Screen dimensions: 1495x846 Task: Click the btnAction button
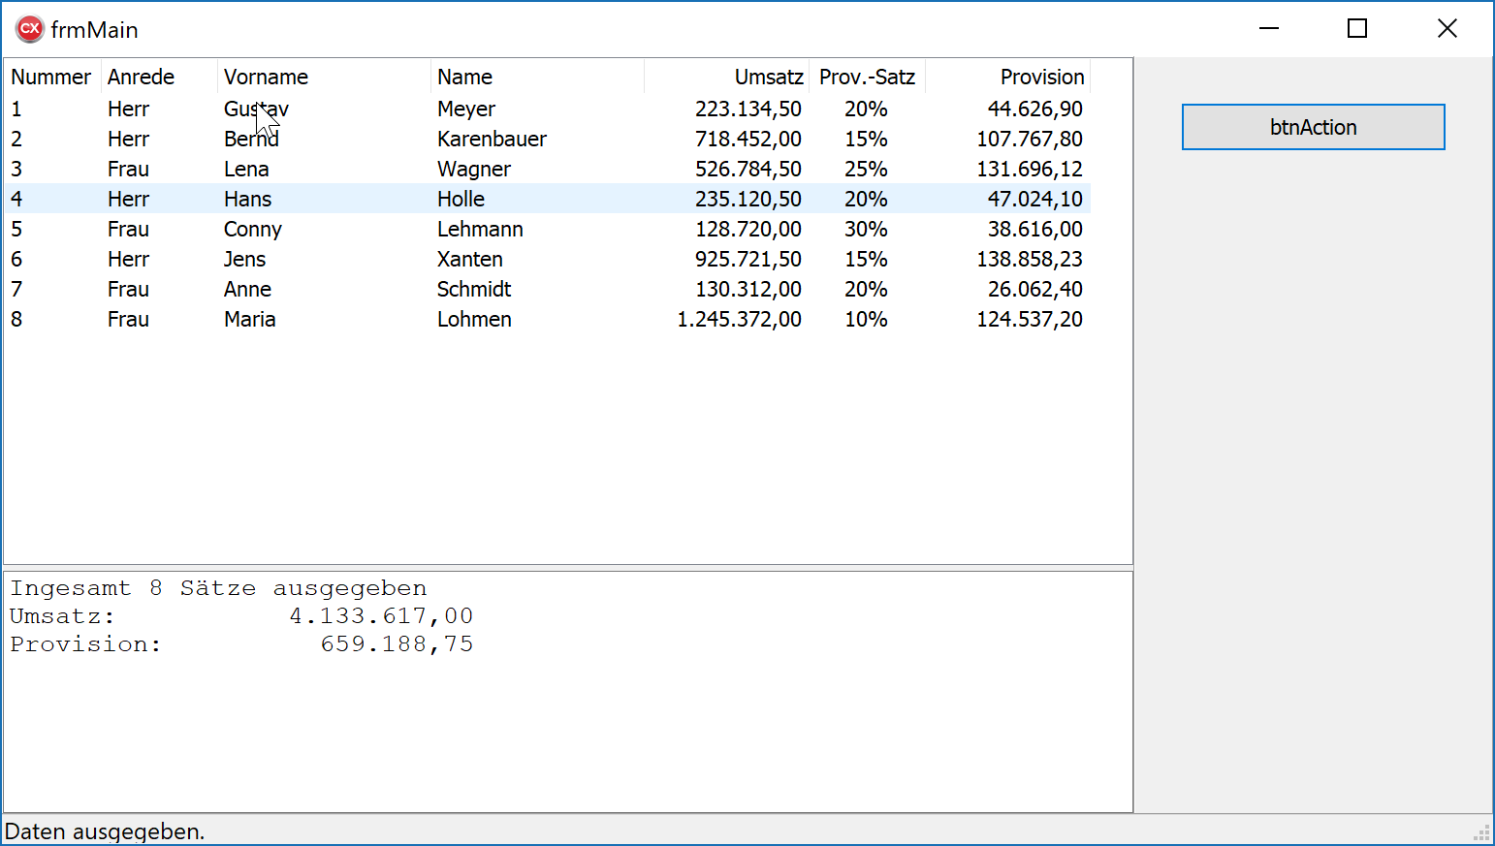1313,127
